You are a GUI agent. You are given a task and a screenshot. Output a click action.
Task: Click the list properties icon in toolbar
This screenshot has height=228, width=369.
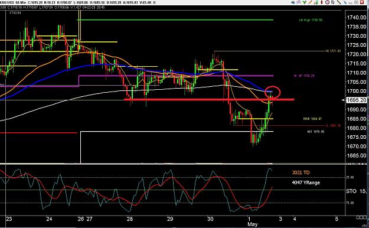(x=333, y=2)
